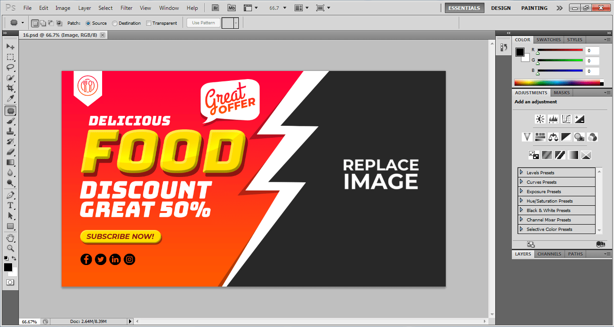Viewport: 614px width, 327px height.
Task: Add a Brightness/Contrast adjustment
Action: point(540,119)
